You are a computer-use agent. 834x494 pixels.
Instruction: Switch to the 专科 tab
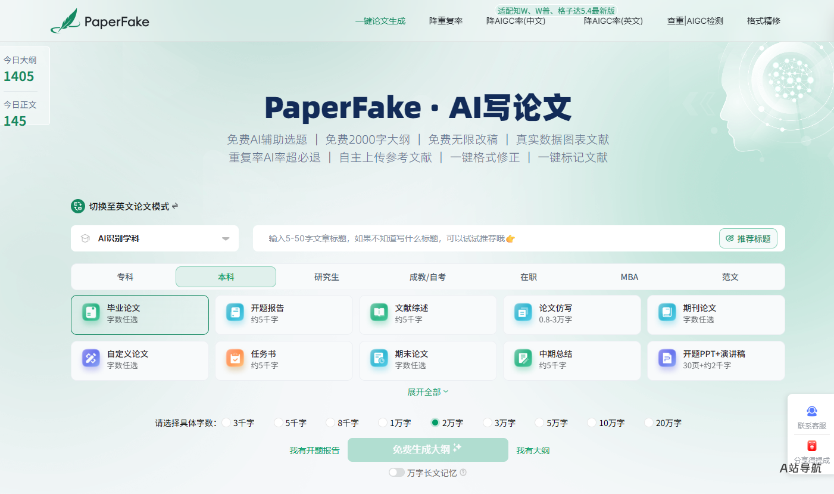point(125,277)
